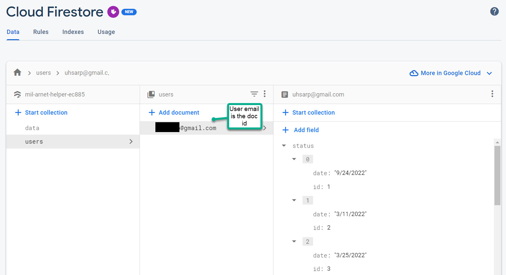Click the cloud icon beside More in Google Cloud
The width and height of the screenshot is (506, 275).
coord(414,73)
